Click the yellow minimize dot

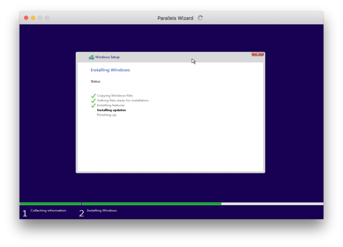[x=33, y=18]
